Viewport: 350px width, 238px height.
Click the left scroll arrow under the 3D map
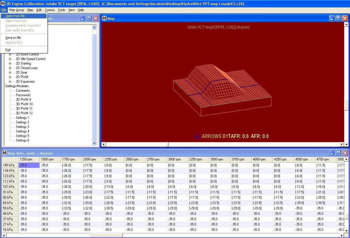tap(103, 144)
